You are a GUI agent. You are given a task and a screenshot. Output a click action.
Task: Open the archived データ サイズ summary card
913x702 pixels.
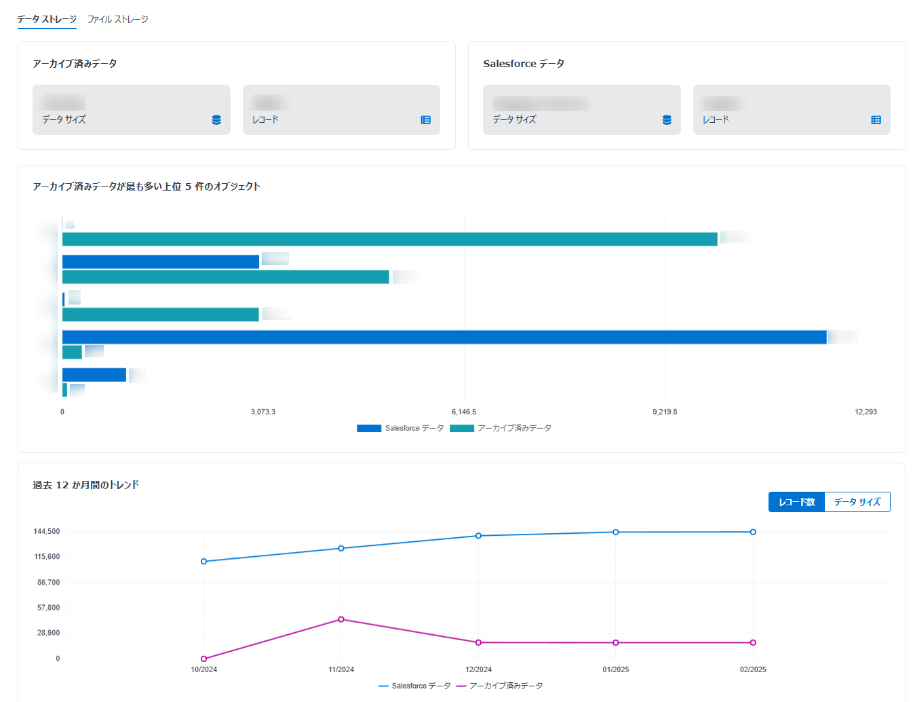pos(131,110)
